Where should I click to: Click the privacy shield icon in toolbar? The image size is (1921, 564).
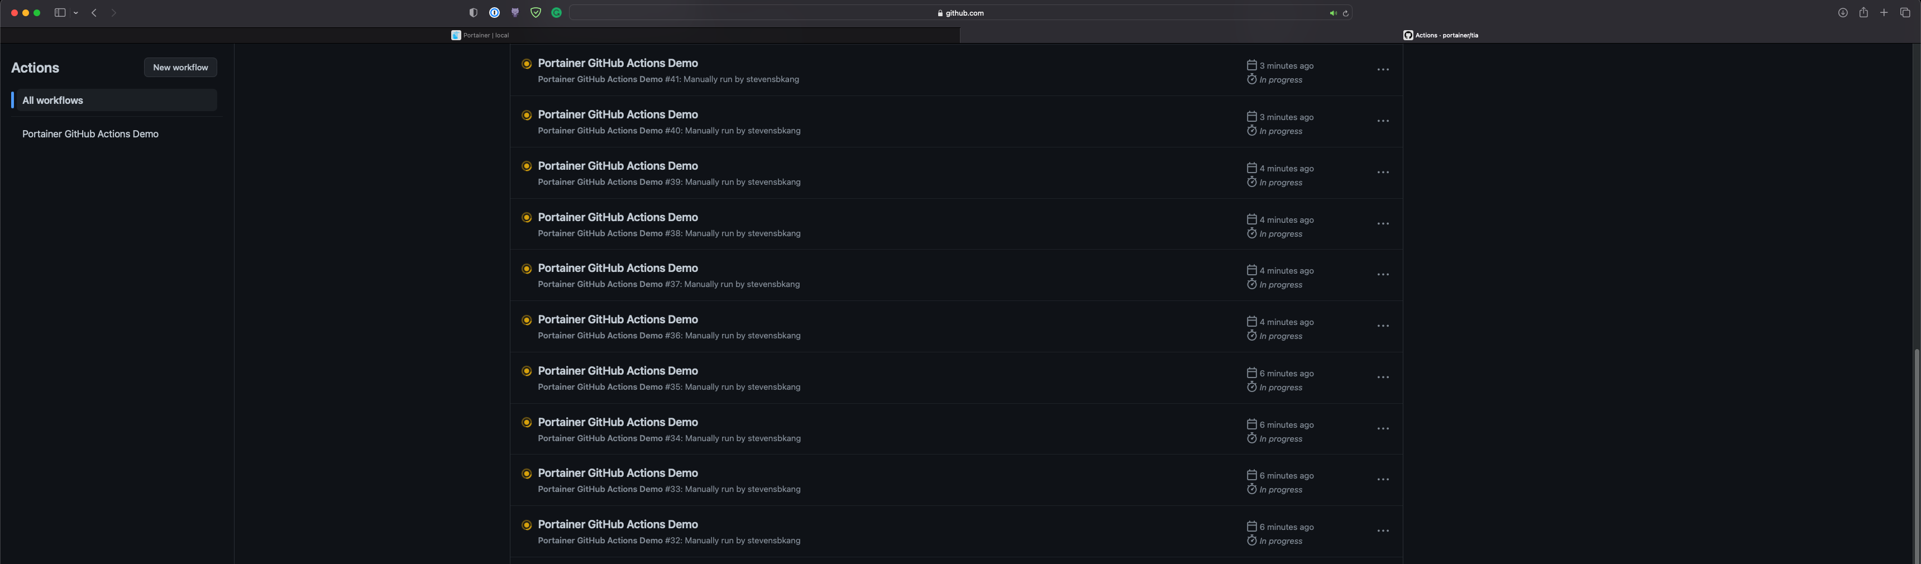(474, 13)
